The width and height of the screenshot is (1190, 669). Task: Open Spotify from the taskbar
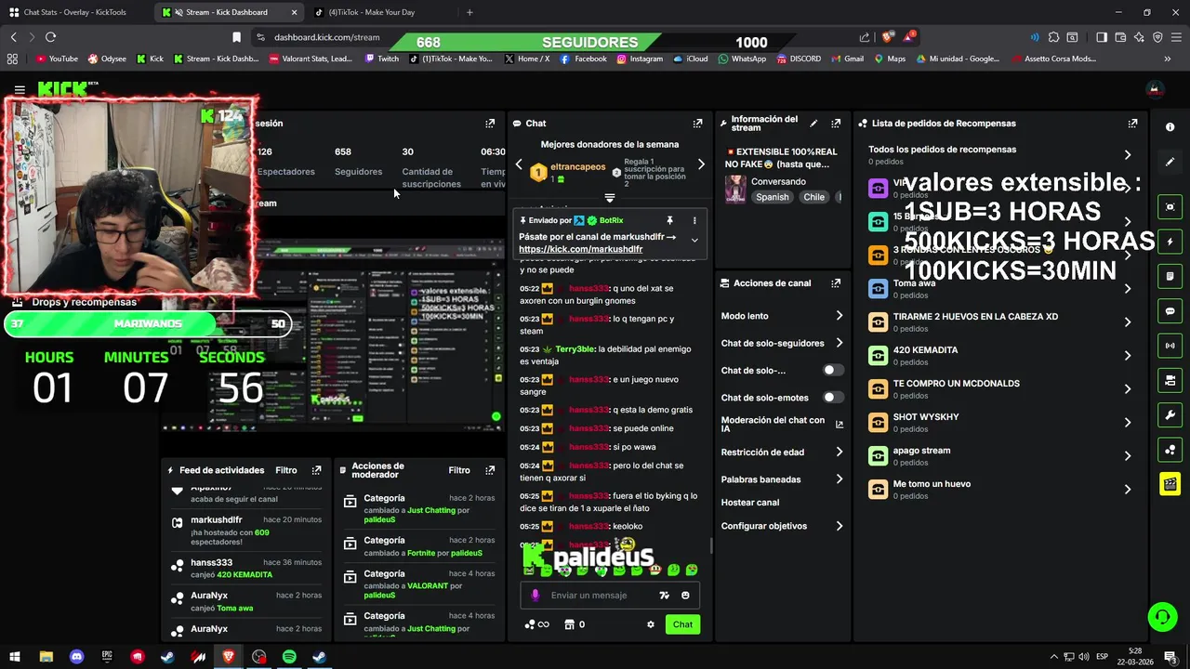289,657
